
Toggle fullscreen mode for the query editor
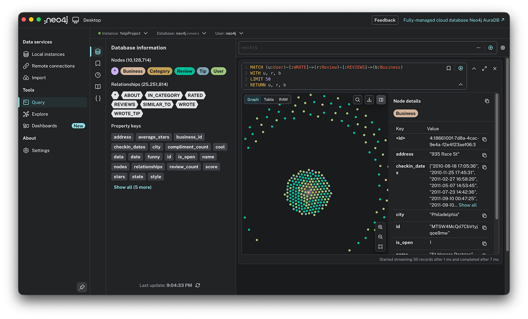pyautogui.click(x=484, y=68)
